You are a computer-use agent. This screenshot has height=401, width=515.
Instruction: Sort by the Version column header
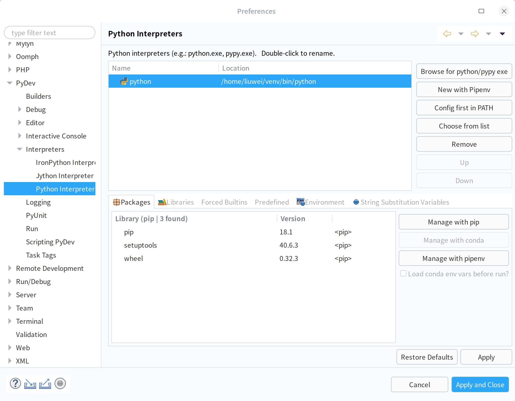tap(305, 219)
